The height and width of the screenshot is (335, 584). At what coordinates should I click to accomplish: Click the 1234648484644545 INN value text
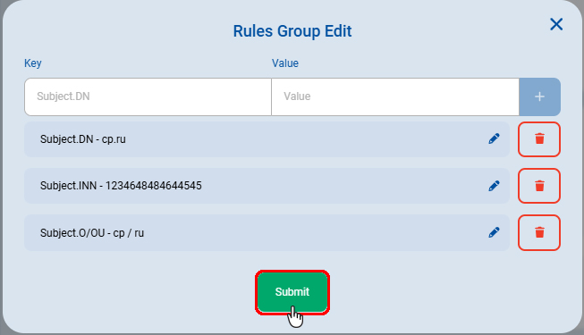click(x=154, y=186)
